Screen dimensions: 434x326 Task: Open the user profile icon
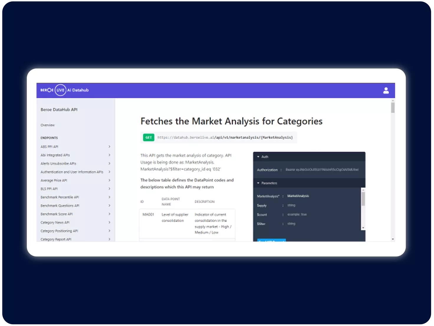point(386,90)
